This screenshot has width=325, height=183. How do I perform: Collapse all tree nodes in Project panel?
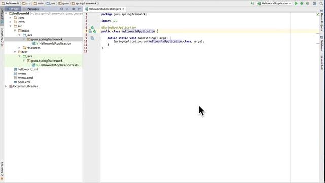tap(67, 9)
